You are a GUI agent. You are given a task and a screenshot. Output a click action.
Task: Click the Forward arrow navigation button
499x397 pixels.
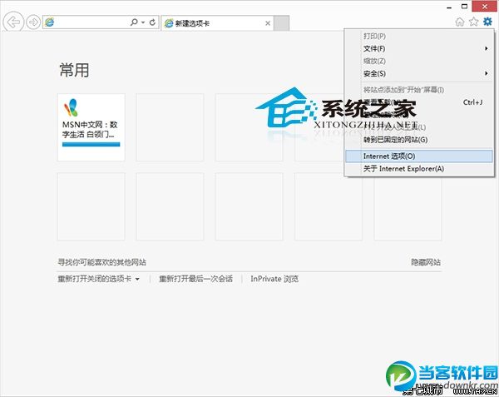tap(33, 22)
